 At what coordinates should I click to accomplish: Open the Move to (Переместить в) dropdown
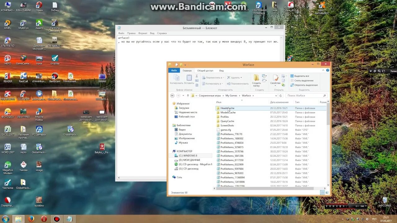tap(213, 78)
